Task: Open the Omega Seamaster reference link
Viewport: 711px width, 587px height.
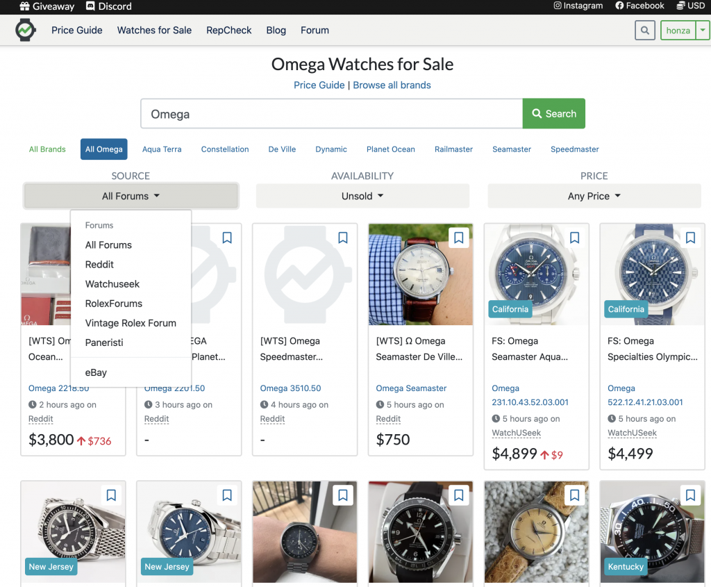Action: 411,388
